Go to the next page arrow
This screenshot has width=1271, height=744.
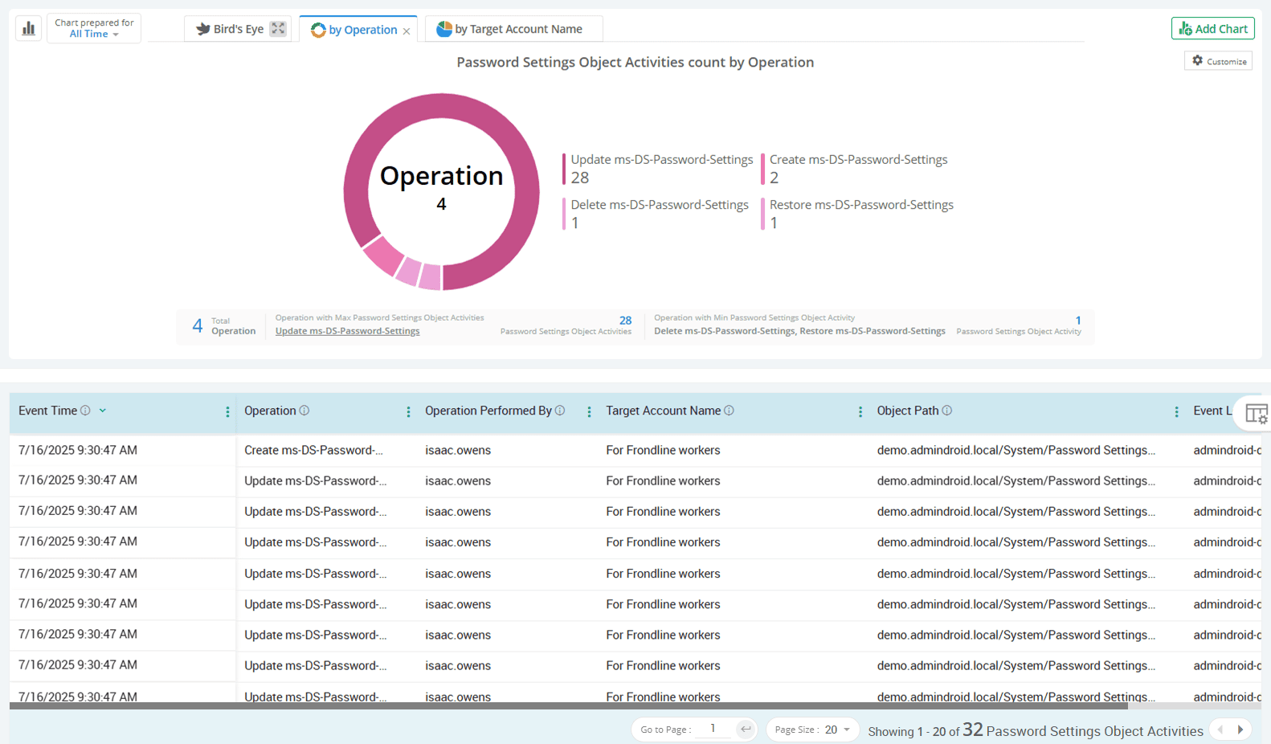click(1240, 730)
